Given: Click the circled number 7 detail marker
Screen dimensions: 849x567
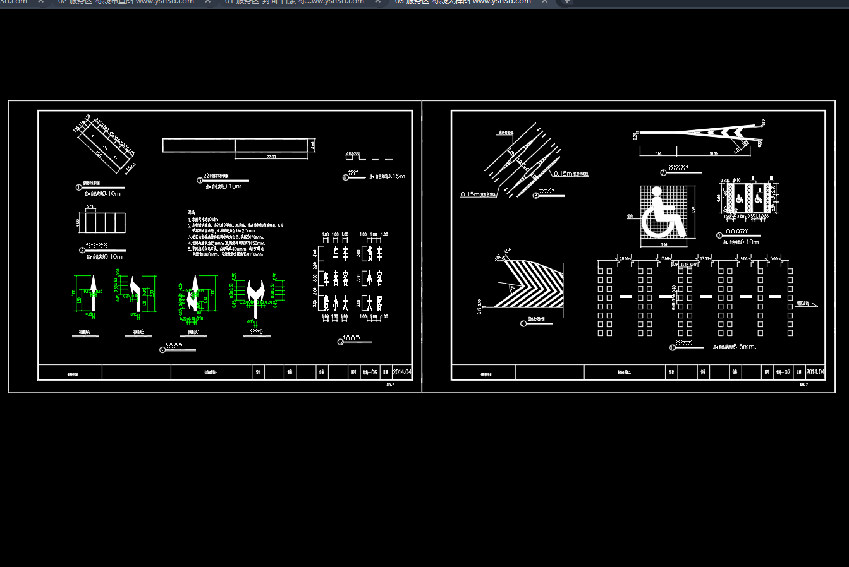Looking at the screenshot, I should tap(663, 172).
